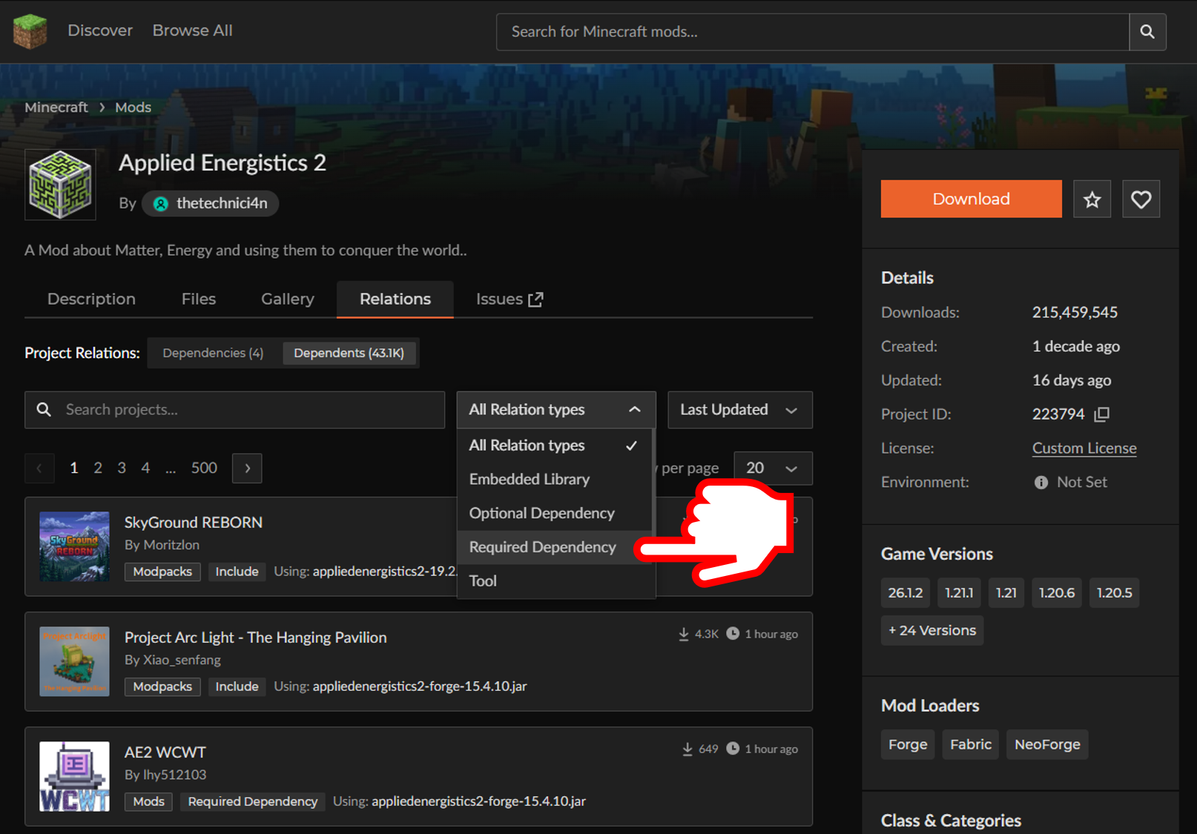Screen dimensions: 1197x834
Task: Open Browse All in the top navigation
Action: coord(193,31)
